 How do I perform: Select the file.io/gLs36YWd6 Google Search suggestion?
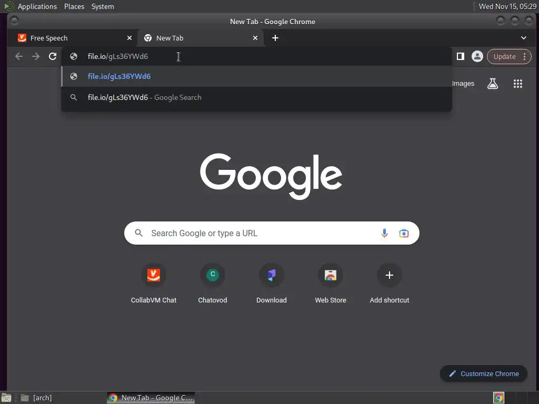click(x=256, y=97)
